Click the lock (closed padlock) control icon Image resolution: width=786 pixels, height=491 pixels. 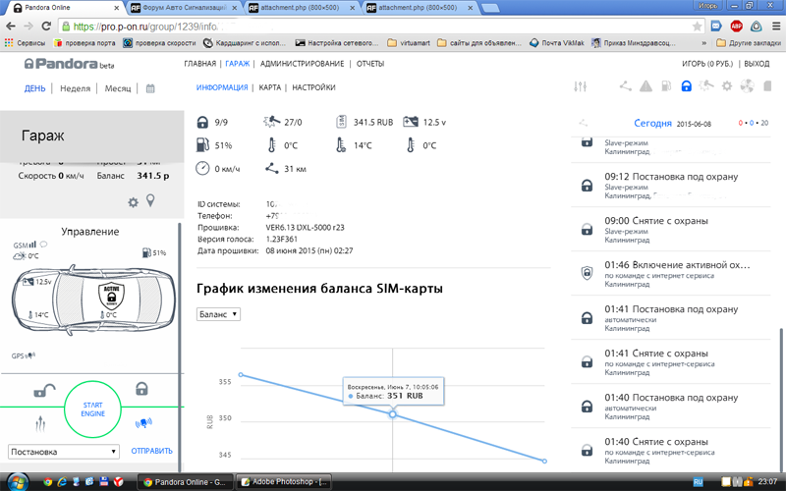141,388
